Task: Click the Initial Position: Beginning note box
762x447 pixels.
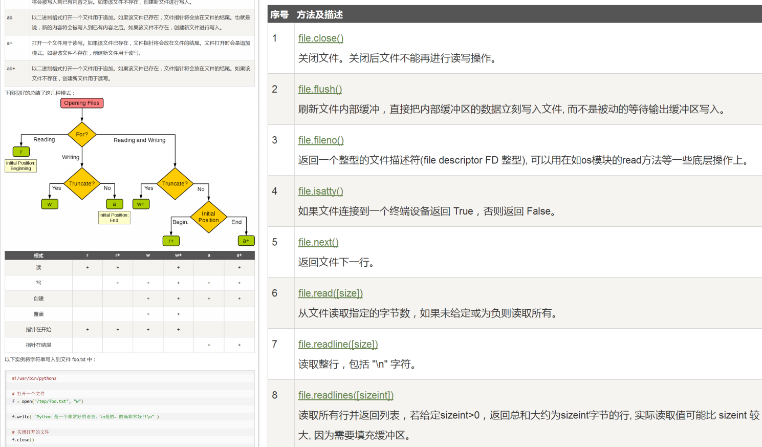Action: tap(20, 165)
